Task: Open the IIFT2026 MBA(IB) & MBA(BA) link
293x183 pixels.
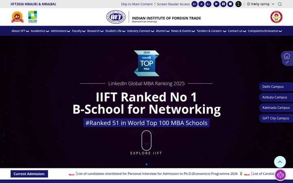Action: (33, 4)
